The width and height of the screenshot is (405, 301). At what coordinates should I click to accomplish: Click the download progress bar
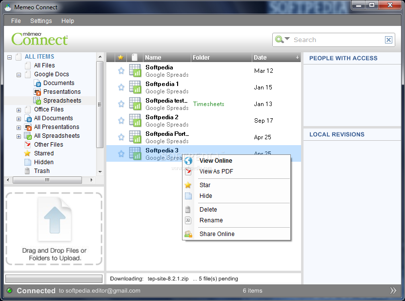[54, 279]
